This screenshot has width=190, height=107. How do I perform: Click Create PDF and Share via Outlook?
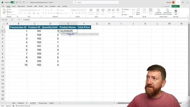pos(167,12)
